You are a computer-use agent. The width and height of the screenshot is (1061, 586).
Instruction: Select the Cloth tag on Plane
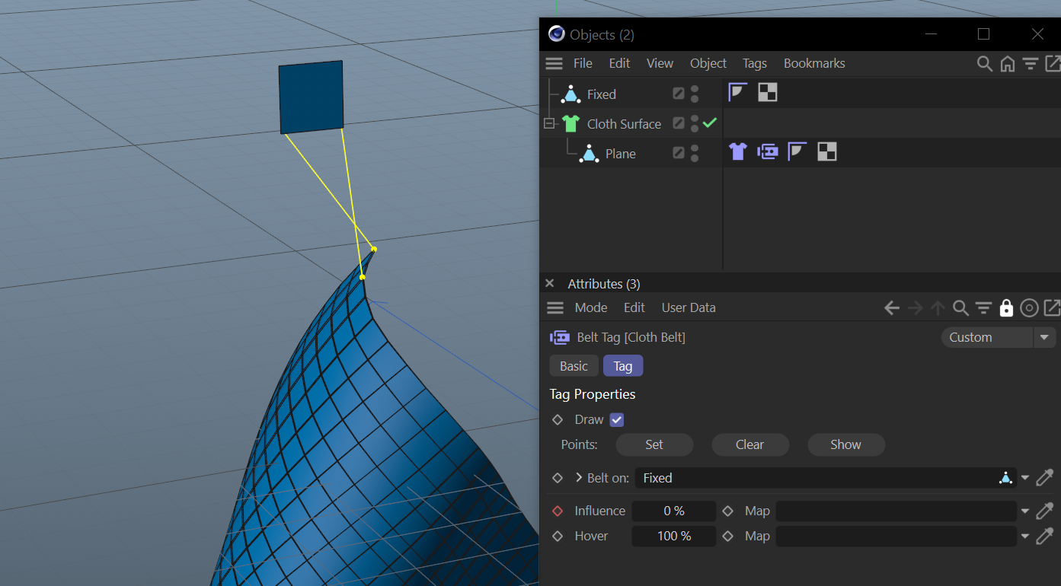pyautogui.click(x=737, y=151)
